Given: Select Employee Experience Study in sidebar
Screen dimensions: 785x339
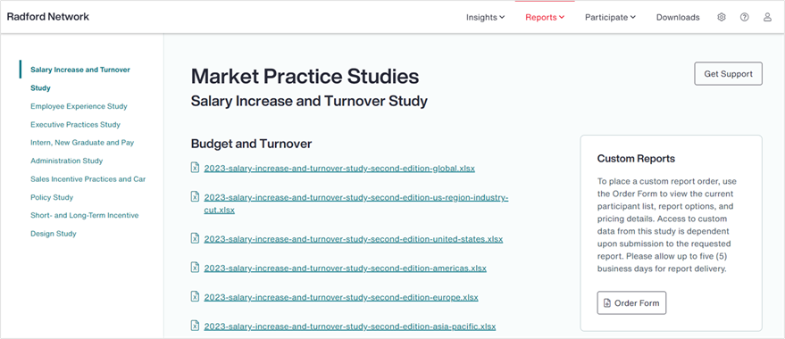Looking at the screenshot, I should (79, 106).
